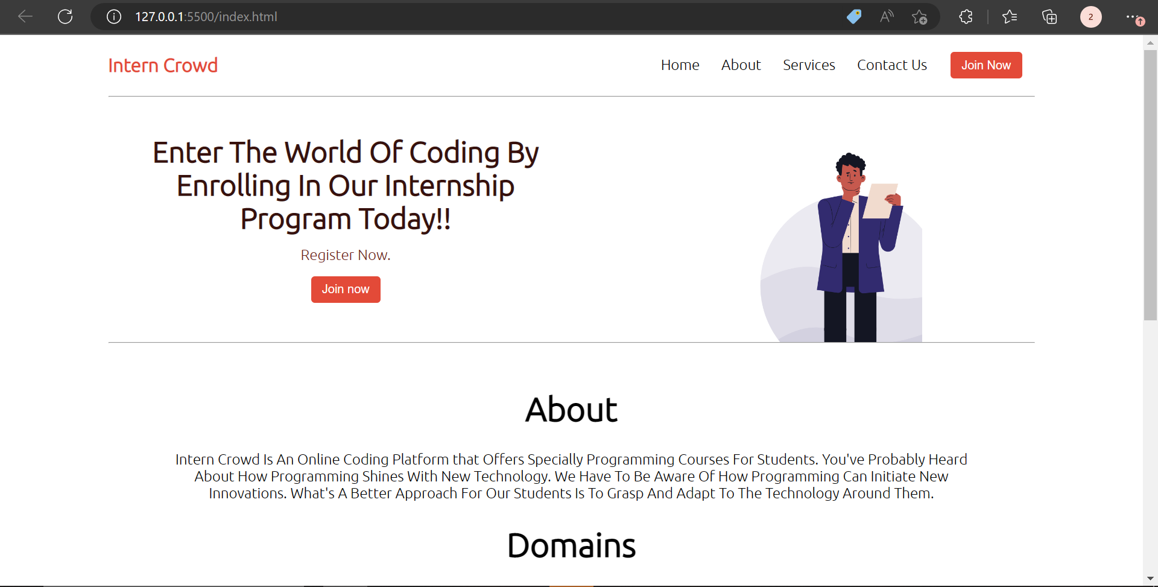The height and width of the screenshot is (587, 1158).
Task: Select the Contact Us nav link
Action: pyautogui.click(x=892, y=65)
